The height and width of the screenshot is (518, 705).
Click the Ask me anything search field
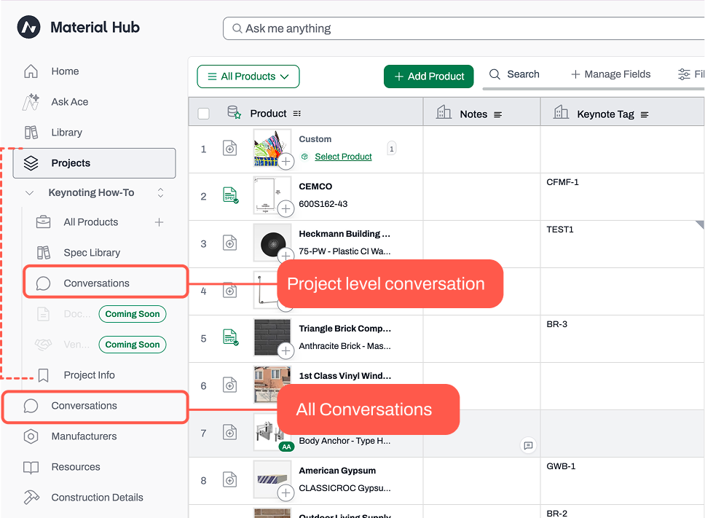tap(463, 28)
